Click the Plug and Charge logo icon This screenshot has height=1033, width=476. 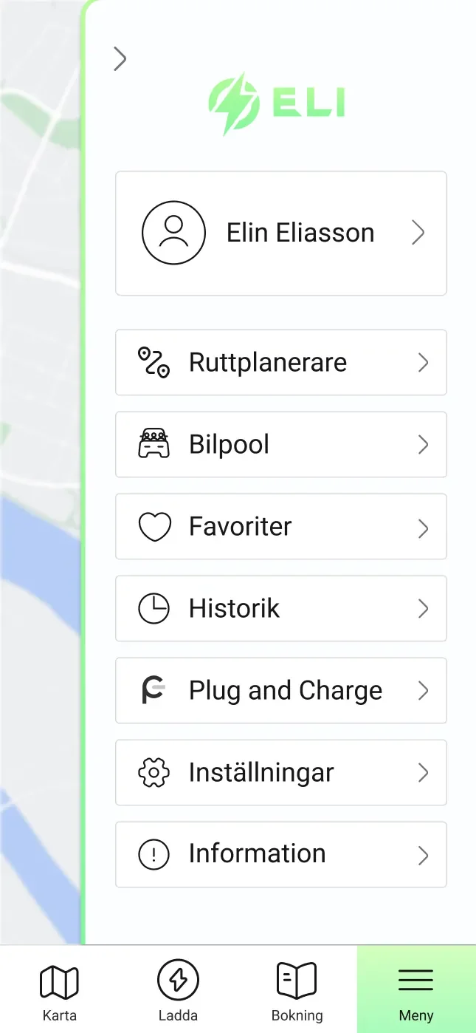154,691
